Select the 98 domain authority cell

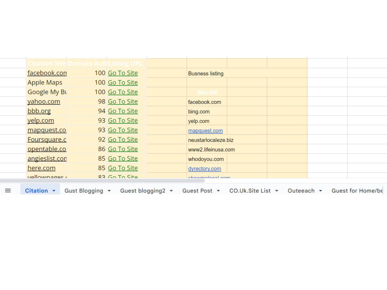[86, 101]
